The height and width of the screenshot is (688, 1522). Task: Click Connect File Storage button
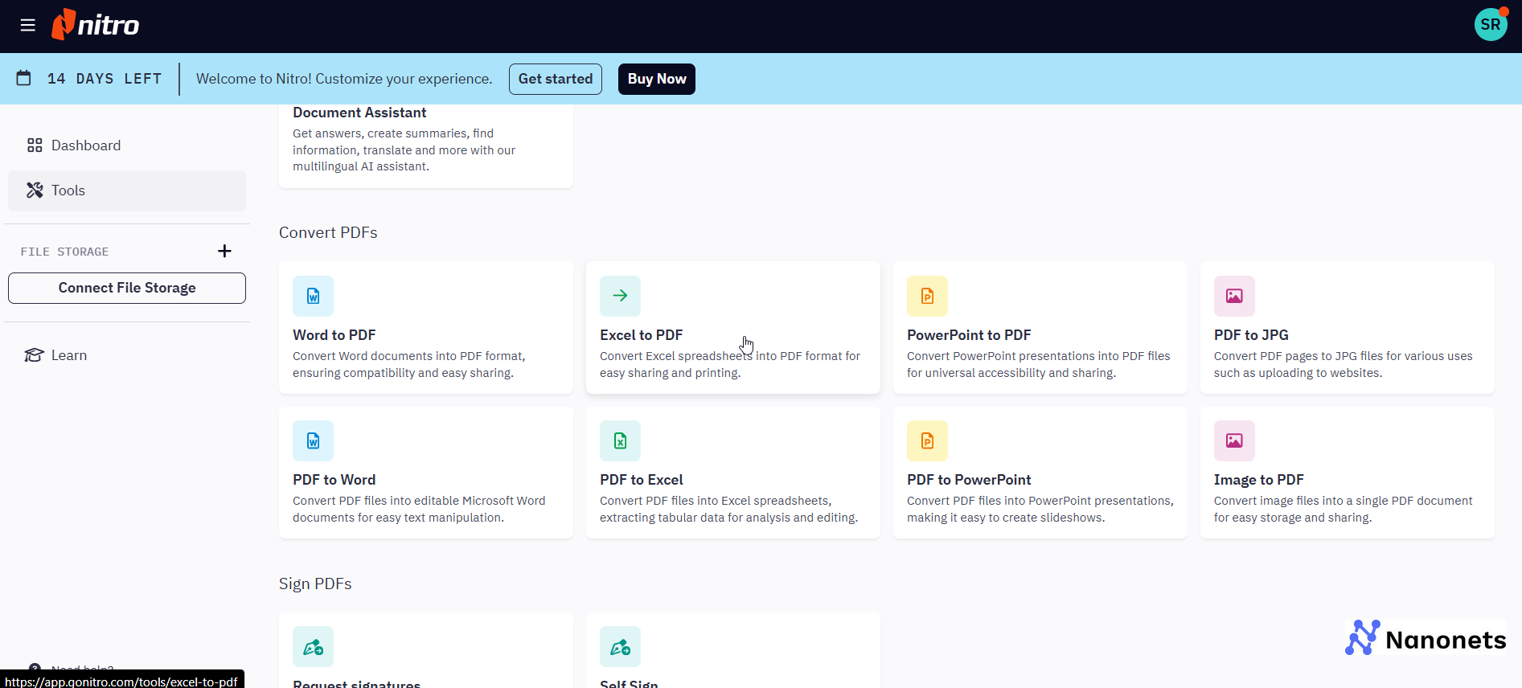127,288
